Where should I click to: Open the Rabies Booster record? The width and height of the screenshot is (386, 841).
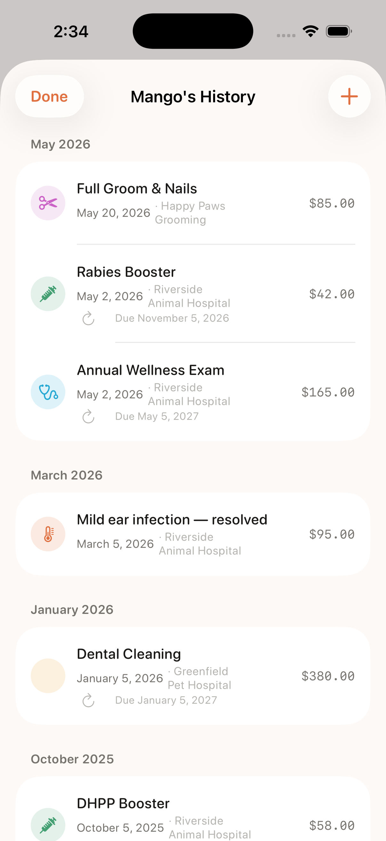[x=193, y=294]
